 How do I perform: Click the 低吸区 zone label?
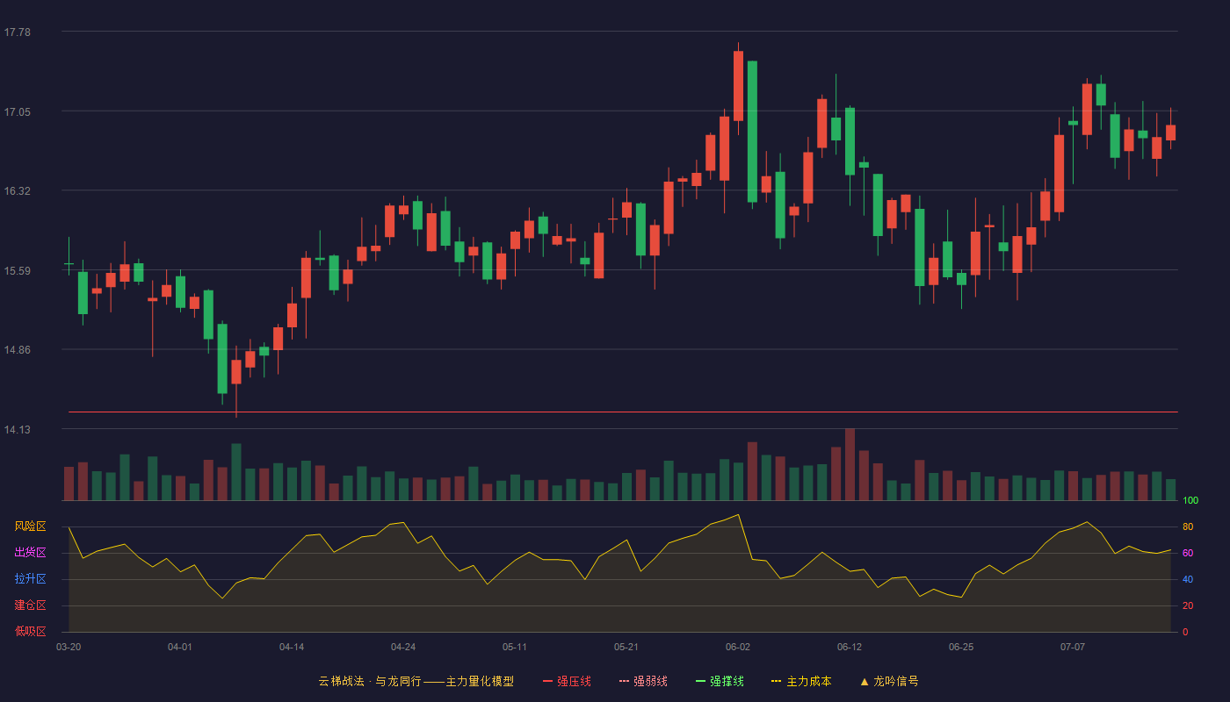pos(30,632)
